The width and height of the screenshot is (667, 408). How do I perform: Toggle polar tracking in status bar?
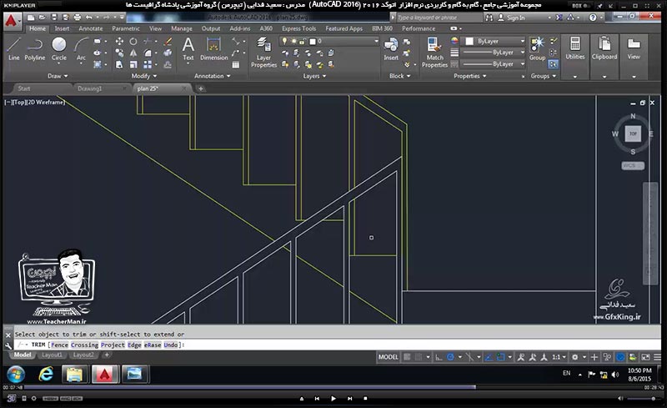[x=450, y=357]
